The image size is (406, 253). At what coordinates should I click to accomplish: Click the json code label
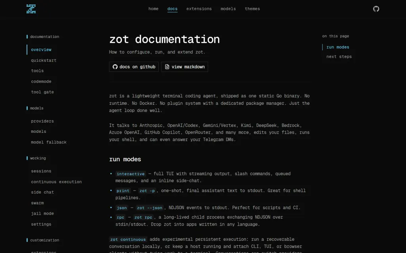pos(122,208)
